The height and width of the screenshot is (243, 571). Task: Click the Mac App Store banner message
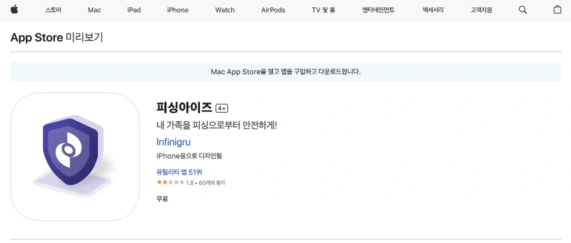(x=286, y=72)
